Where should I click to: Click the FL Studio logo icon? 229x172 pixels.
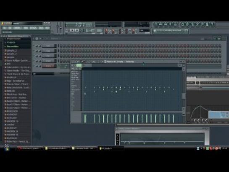[x=3, y=24]
